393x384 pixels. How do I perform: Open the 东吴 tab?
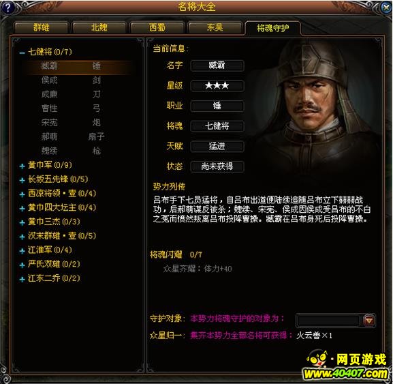pyautogui.click(x=215, y=27)
